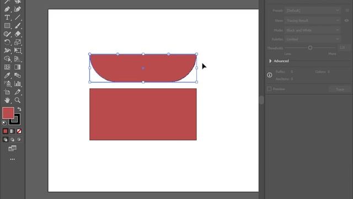Click the Threshold slider handle
The image size is (353, 199).
click(310, 48)
